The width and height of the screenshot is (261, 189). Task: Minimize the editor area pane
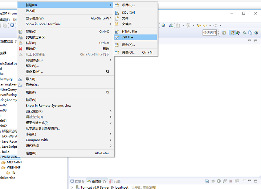[x=249, y=40]
